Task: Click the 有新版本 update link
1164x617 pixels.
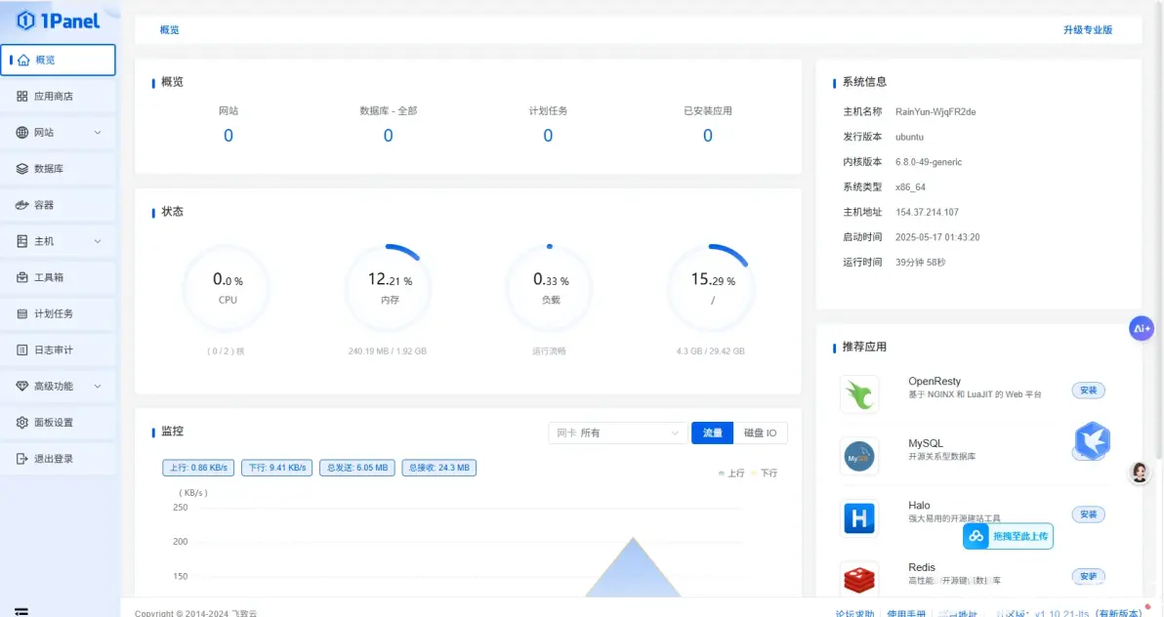Action: [1119, 613]
